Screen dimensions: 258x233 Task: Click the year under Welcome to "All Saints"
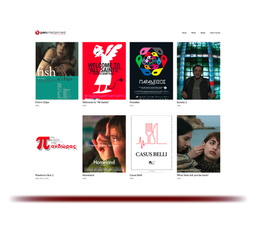point(84,105)
